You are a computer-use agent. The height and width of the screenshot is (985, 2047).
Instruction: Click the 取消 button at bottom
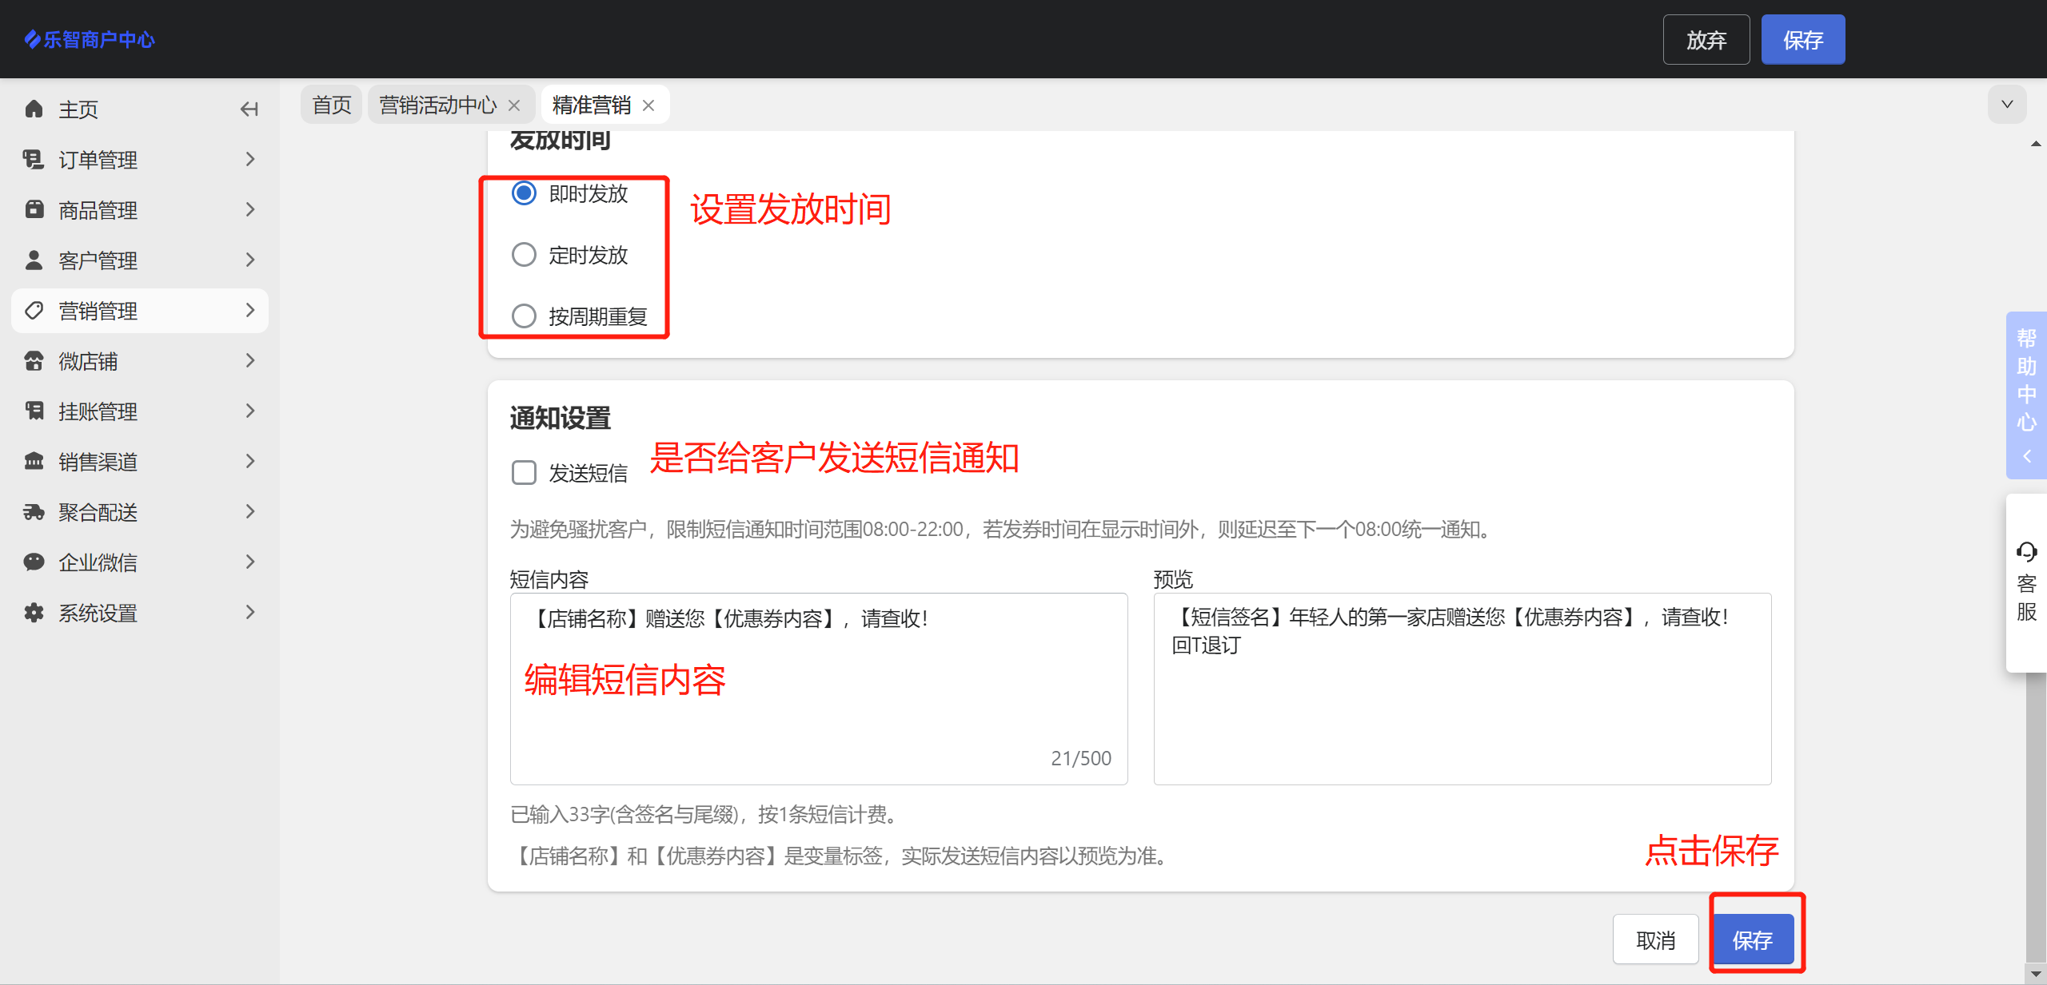[1654, 940]
